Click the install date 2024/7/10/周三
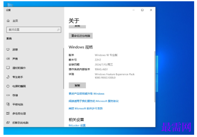Image resolution: width=197 pixels, height=137 pixels. (104, 65)
